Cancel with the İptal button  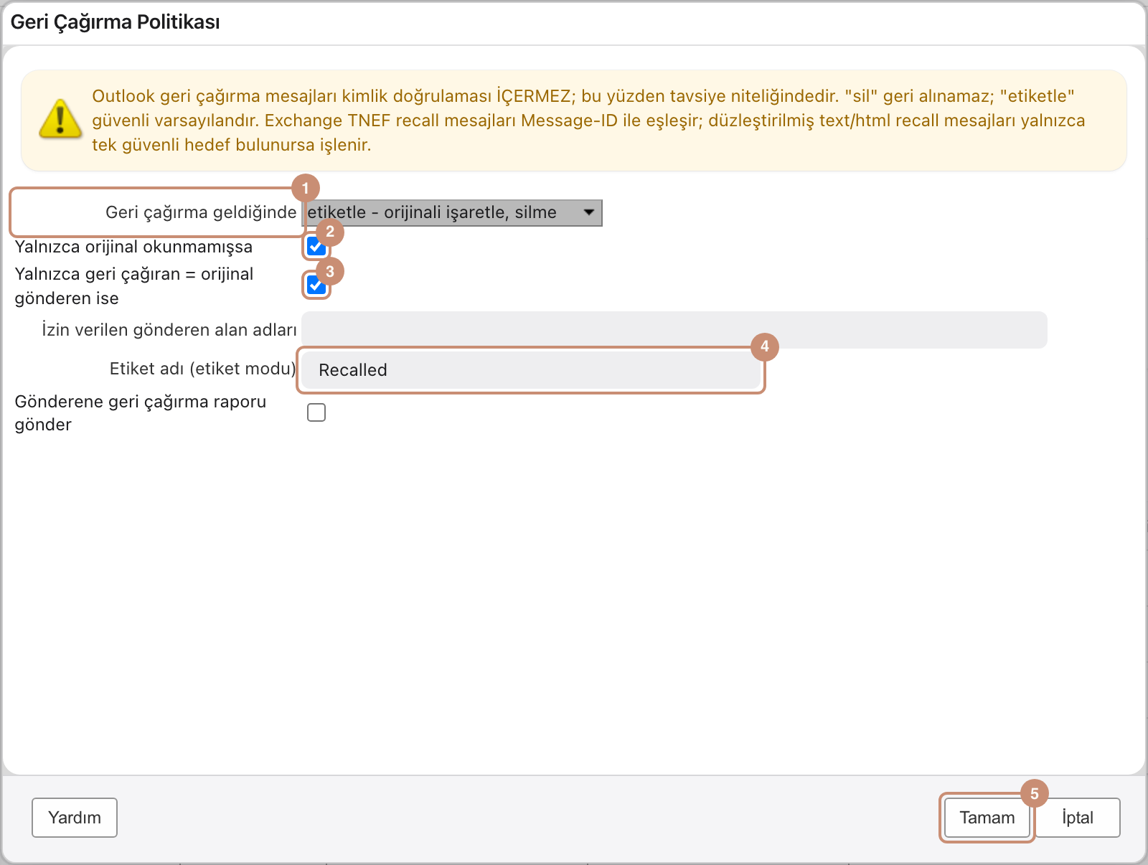pyautogui.click(x=1078, y=818)
